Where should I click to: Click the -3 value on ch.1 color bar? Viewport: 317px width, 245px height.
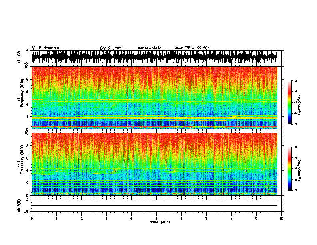[x=295, y=80]
